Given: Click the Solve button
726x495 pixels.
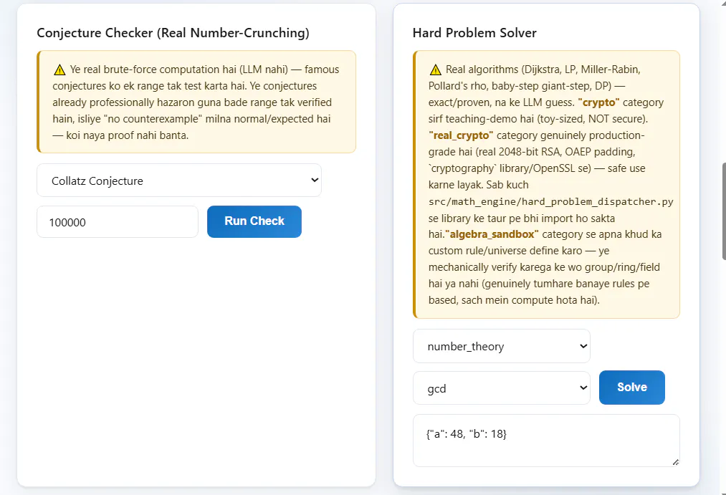Looking at the screenshot, I should click(x=632, y=388).
